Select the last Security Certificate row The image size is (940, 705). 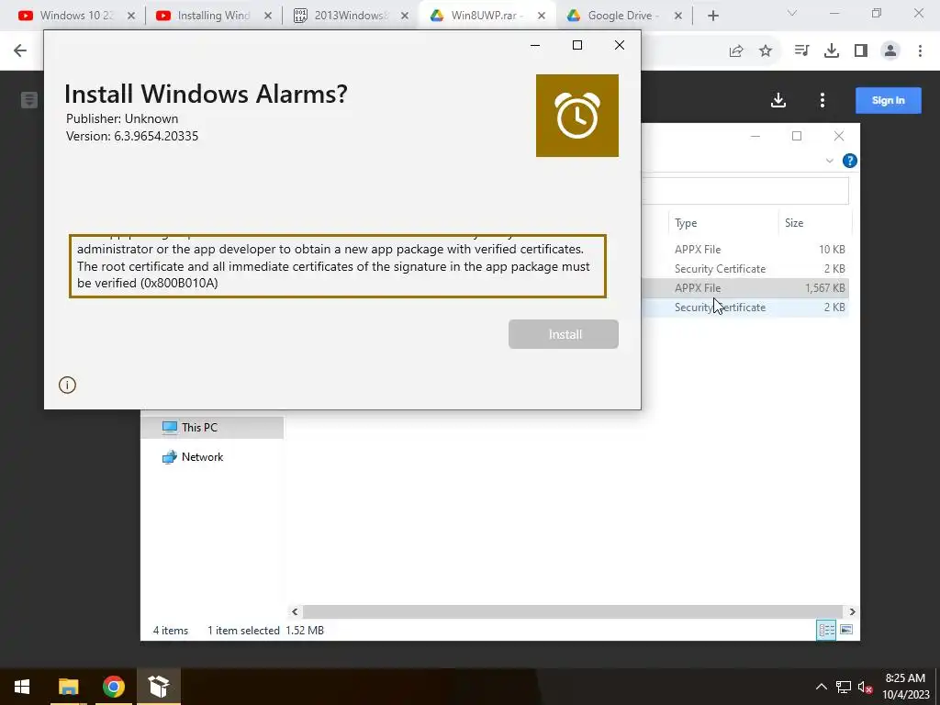[x=745, y=307]
